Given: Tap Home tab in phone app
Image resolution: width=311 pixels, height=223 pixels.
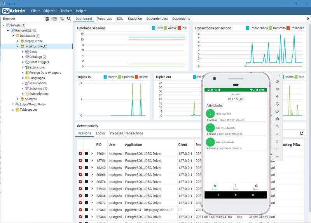Looking at the screenshot, I should 215,187.
